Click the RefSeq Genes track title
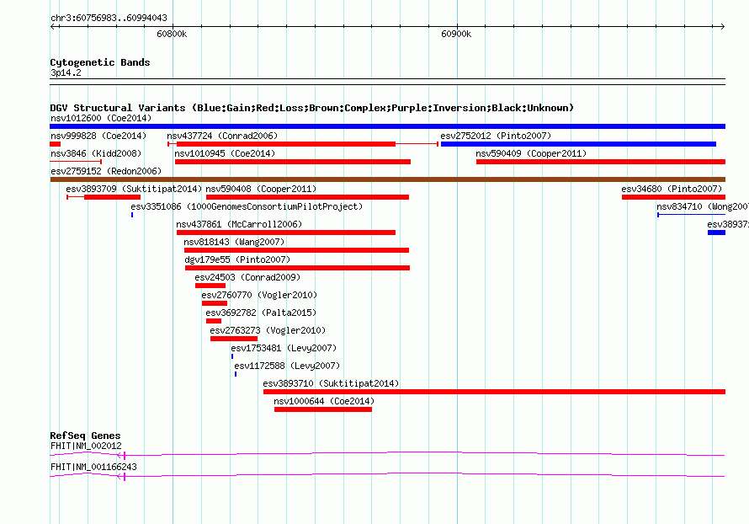 [x=85, y=436]
